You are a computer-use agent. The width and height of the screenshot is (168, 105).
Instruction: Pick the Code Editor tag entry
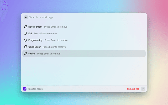(34, 47)
